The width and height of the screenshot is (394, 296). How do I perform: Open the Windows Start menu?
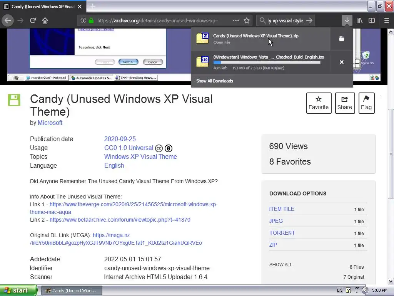(x=18, y=290)
